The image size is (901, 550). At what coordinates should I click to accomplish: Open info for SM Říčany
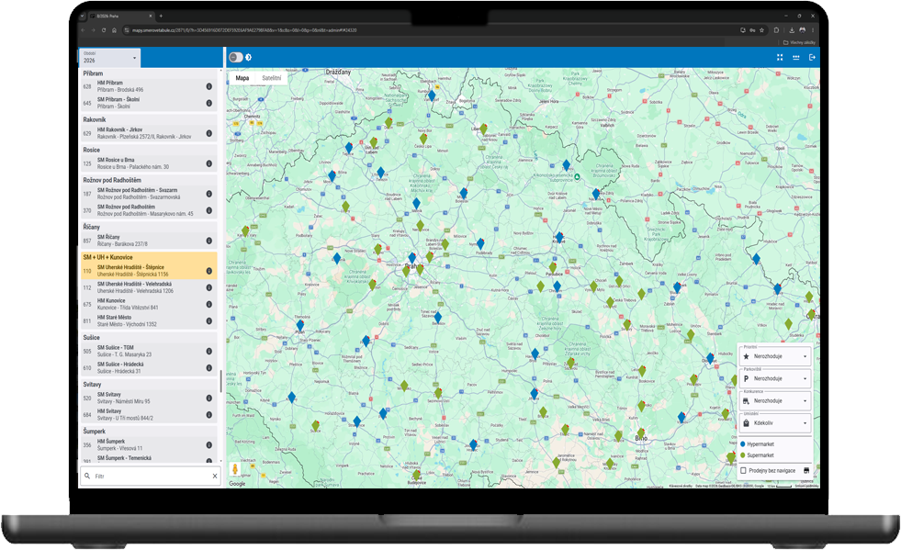(209, 241)
